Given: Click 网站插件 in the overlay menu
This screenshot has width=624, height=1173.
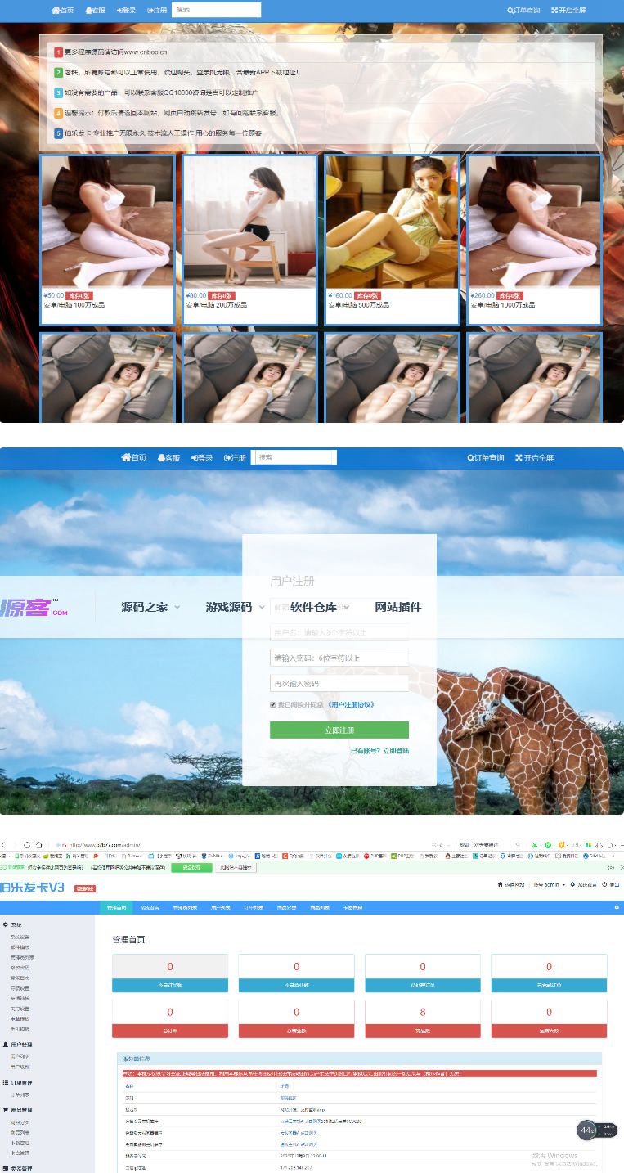Looking at the screenshot, I should [397, 607].
